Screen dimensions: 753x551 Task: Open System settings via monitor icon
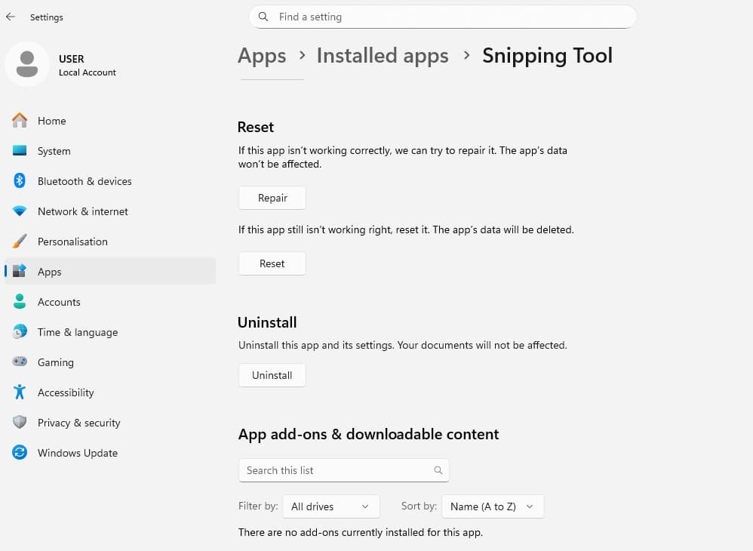pyautogui.click(x=20, y=151)
